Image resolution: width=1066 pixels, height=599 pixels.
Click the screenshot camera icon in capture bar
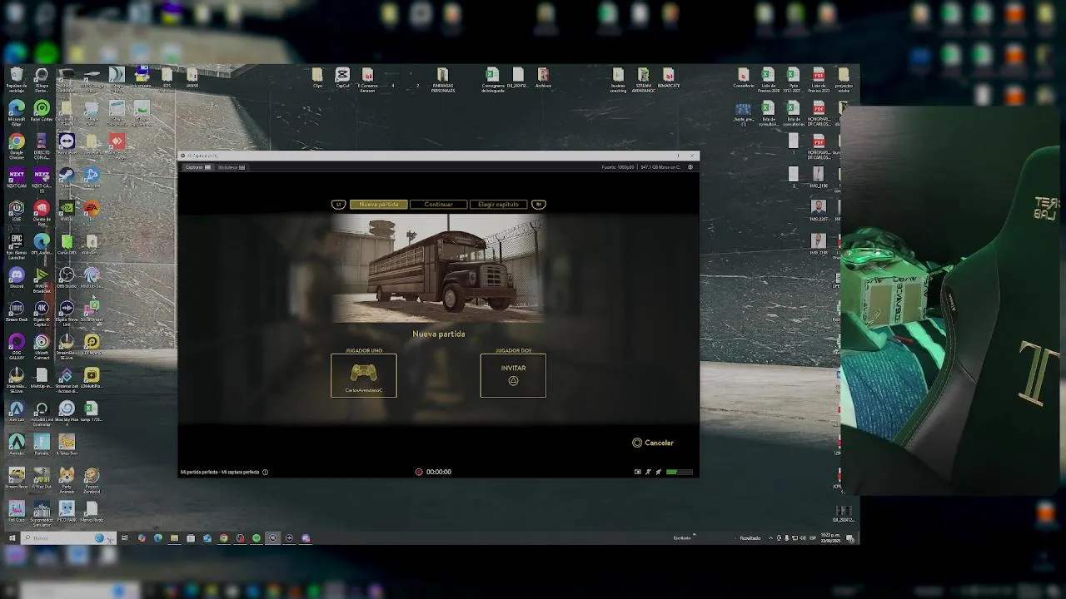(638, 472)
